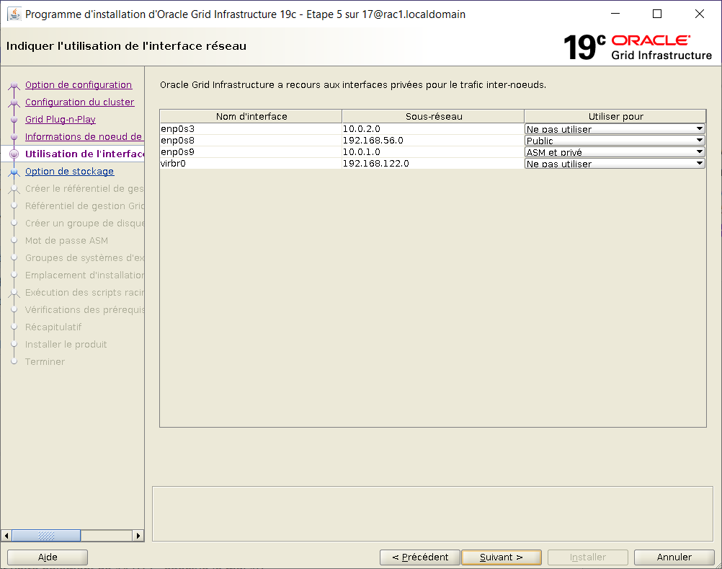Maximize the installer window
722x569 pixels.
658,14
